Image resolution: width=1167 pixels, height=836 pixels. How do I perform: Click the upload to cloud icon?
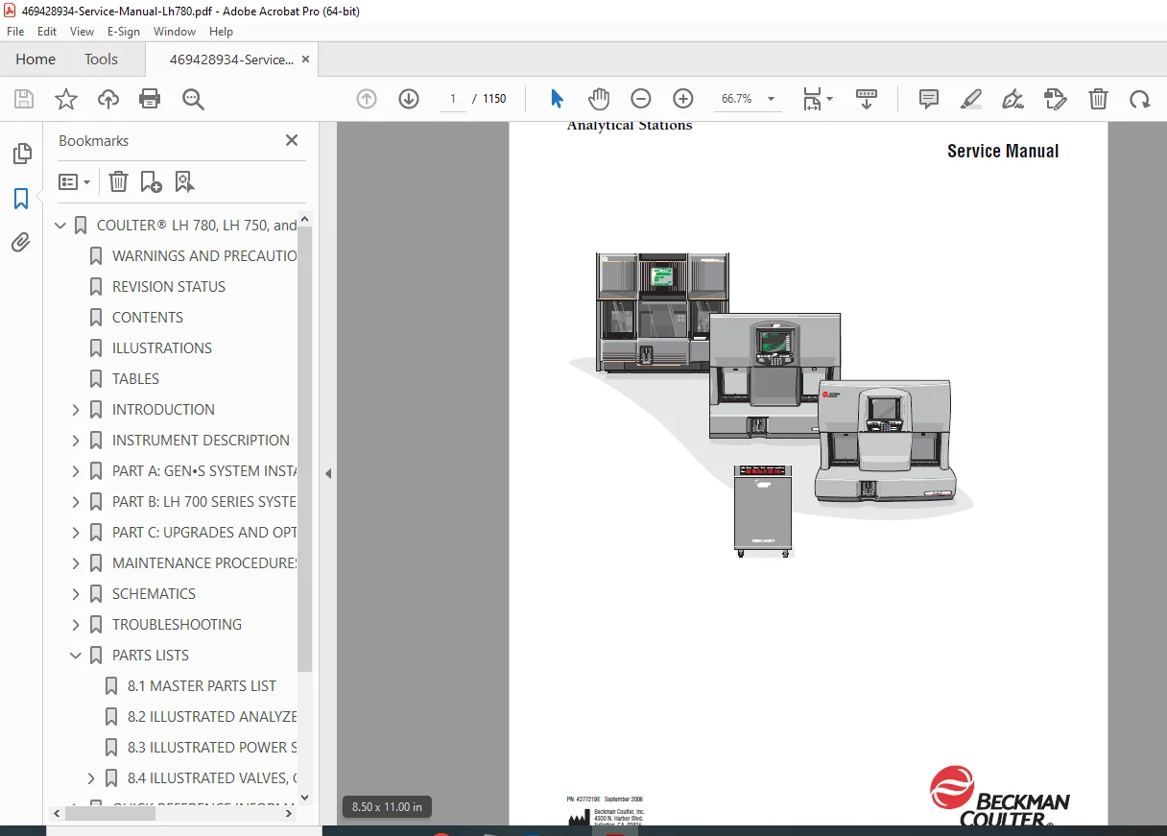coord(108,99)
